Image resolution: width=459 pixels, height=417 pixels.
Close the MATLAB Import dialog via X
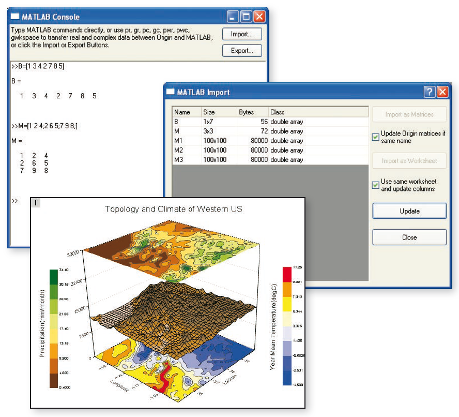(x=442, y=92)
